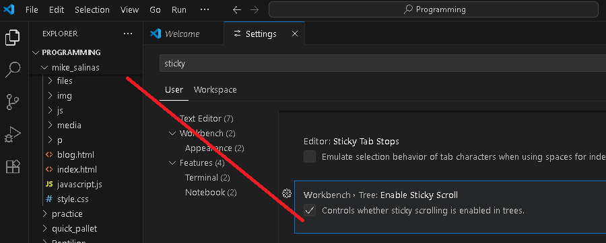Select Appearance (2) settings category
The height and width of the screenshot is (243, 606).
point(215,148)
